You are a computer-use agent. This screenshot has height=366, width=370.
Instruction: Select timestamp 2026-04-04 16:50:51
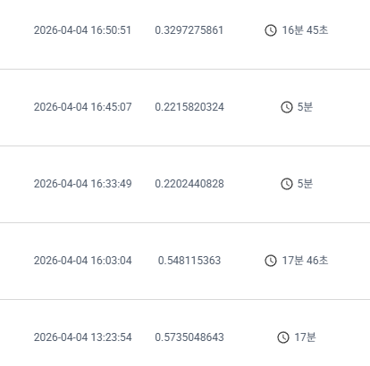point(82,30)
